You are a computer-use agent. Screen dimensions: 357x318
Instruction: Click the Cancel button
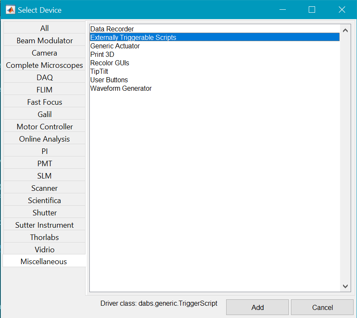pos(322,307)
